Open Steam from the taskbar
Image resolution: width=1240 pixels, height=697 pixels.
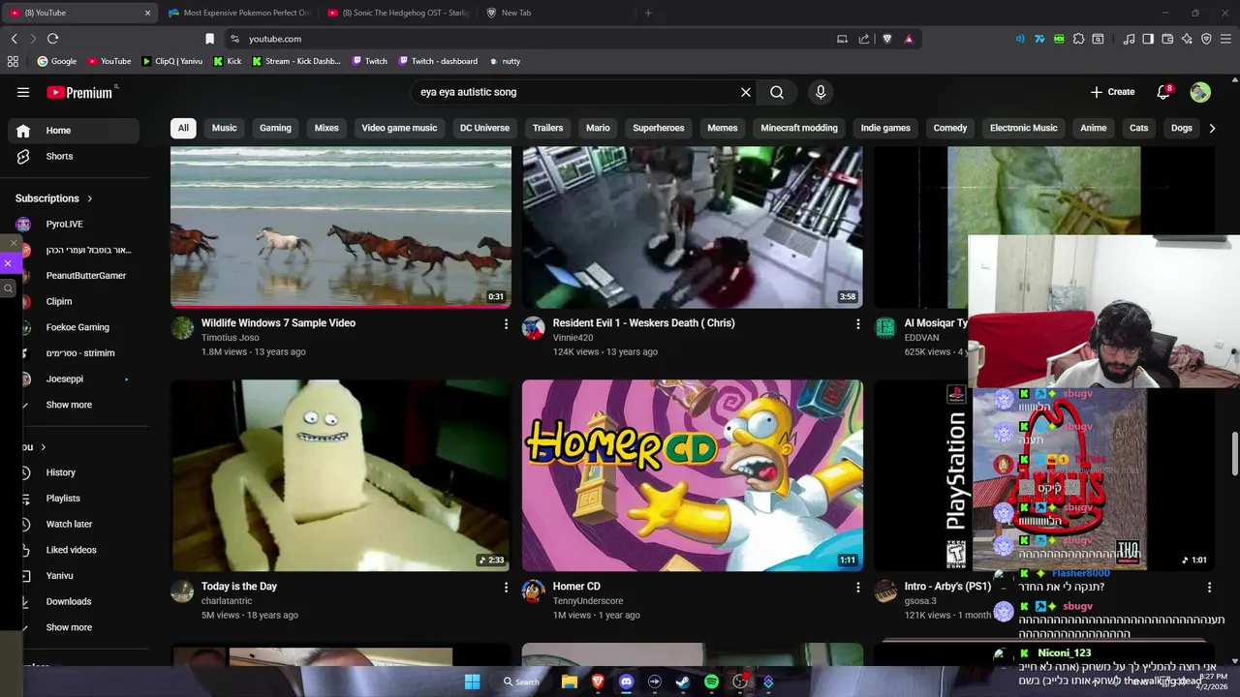tap(683, 682)
